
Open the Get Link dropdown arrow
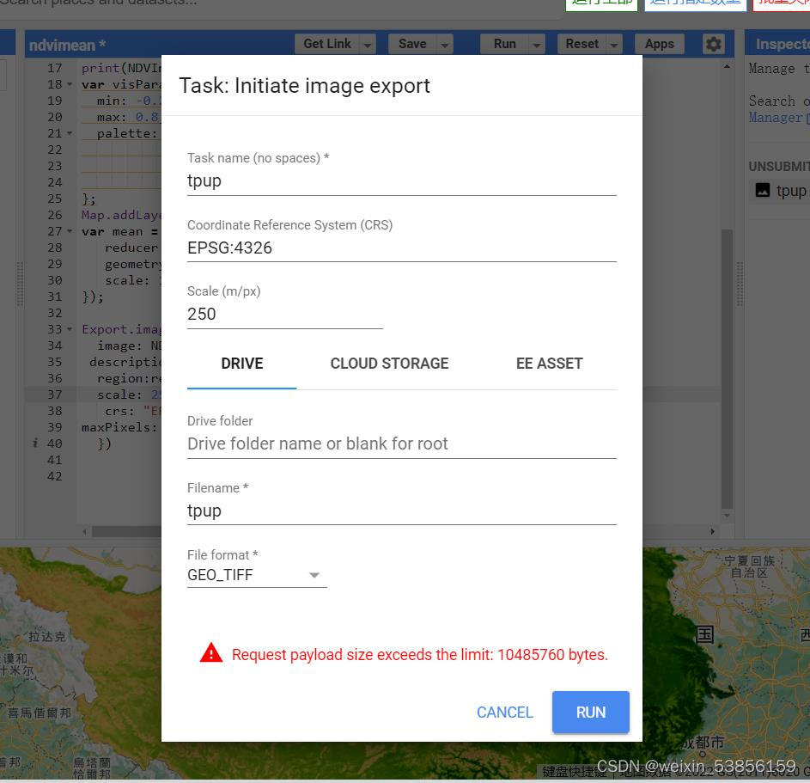click(366, 44)
